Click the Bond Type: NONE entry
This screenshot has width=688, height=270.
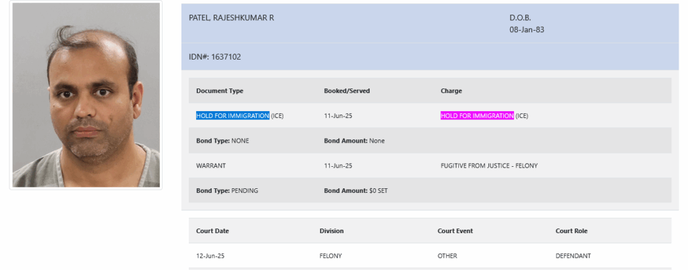pos(222,141)
